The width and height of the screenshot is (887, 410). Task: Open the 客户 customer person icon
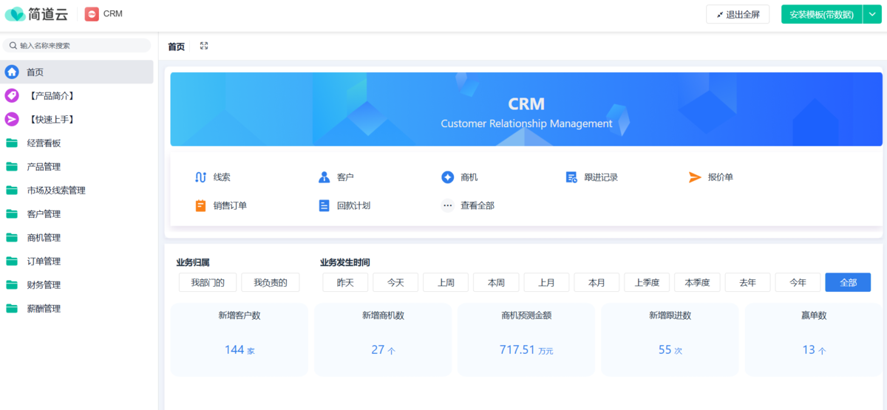pos(324,177)
